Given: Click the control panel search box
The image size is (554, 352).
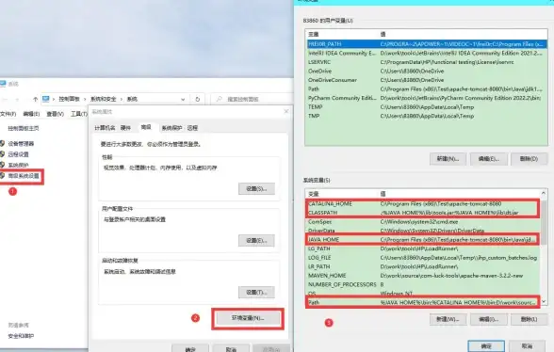Looking at the screenshot, I should [x=252, y=99].
